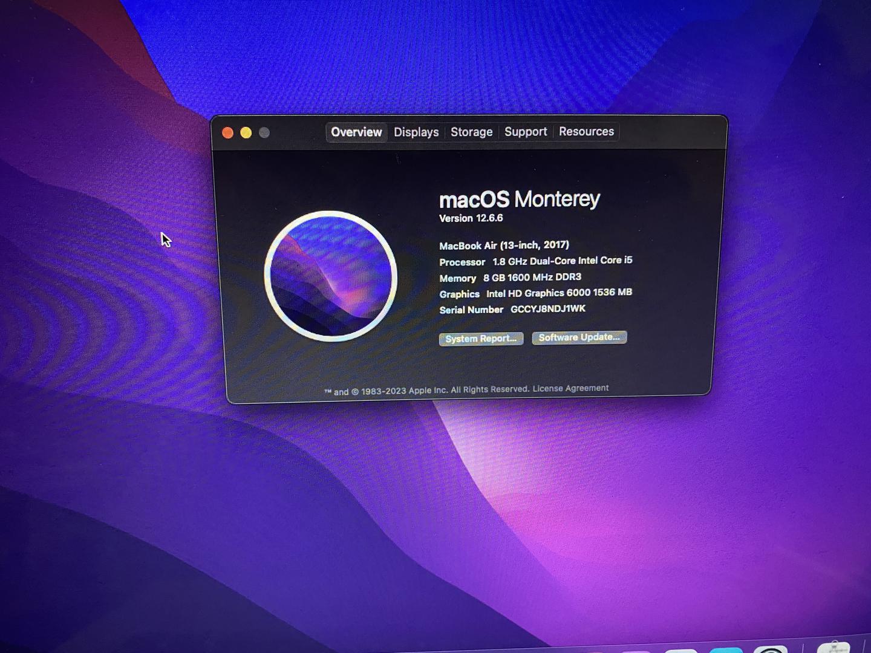Image resolution: width=871 pixels, height=653 pixels.
Task: Click Intel HD Graphics 6000 1536 MB text
Action: [x=559, y=293]
